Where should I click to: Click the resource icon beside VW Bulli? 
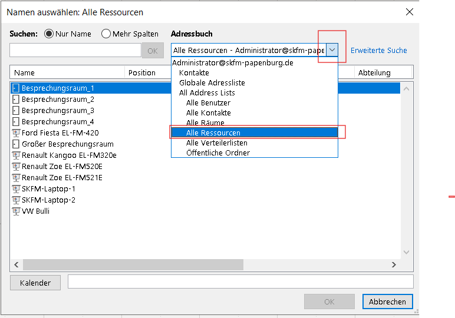(16, 211)
